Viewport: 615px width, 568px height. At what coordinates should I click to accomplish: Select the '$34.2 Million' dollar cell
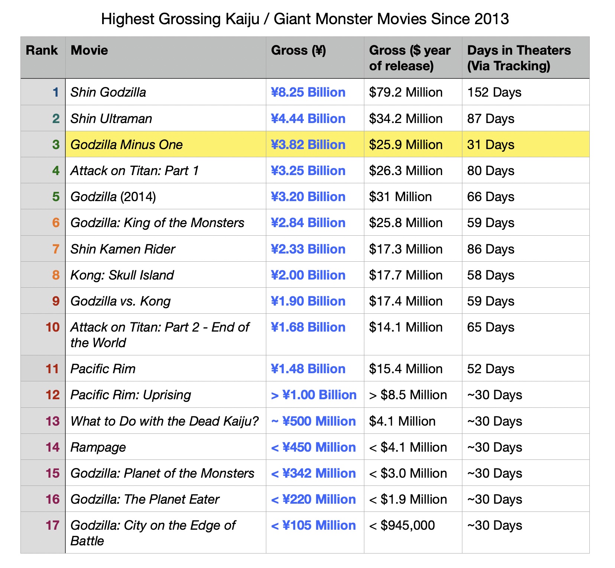pos(413,118)
